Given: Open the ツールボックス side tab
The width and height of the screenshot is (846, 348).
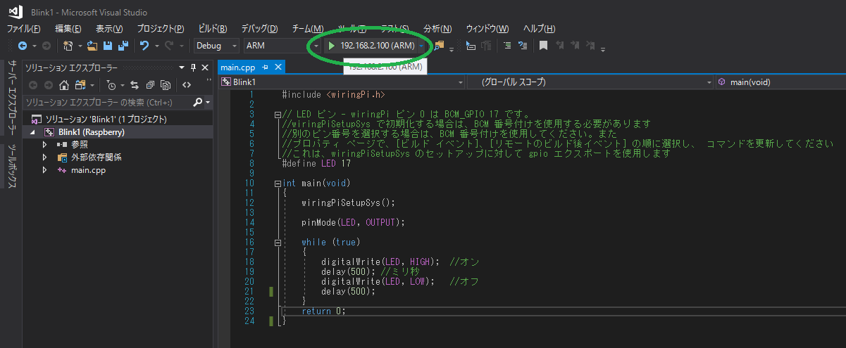Looking at the screenshot, I should [12, 166].
